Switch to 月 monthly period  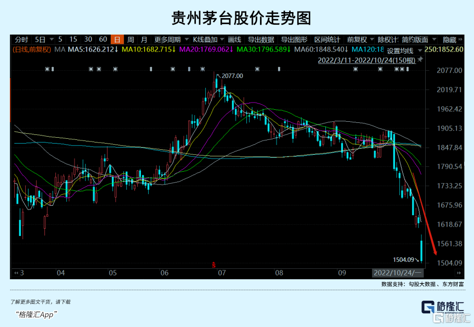click(x=144, y=40)
